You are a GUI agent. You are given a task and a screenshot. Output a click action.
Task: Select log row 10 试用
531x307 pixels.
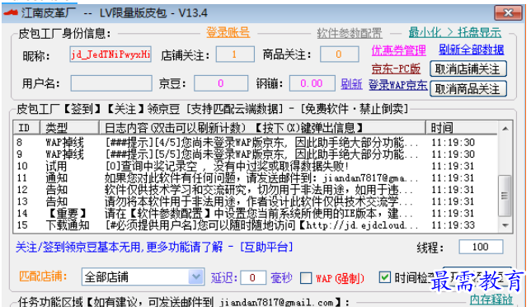point(256,166)
